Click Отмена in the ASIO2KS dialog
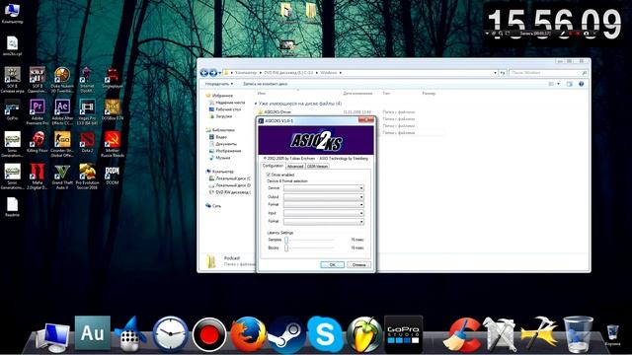632x355 pixels. (358, 265)
